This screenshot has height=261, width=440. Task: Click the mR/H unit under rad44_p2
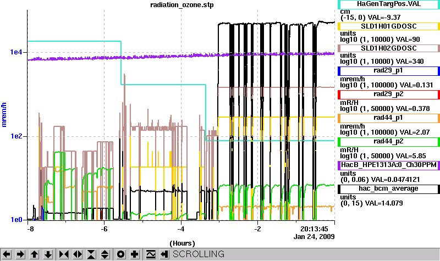click(x=349, y=149)
